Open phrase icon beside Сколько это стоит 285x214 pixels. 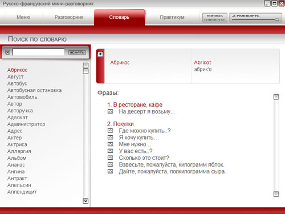[x=110, y=158]
